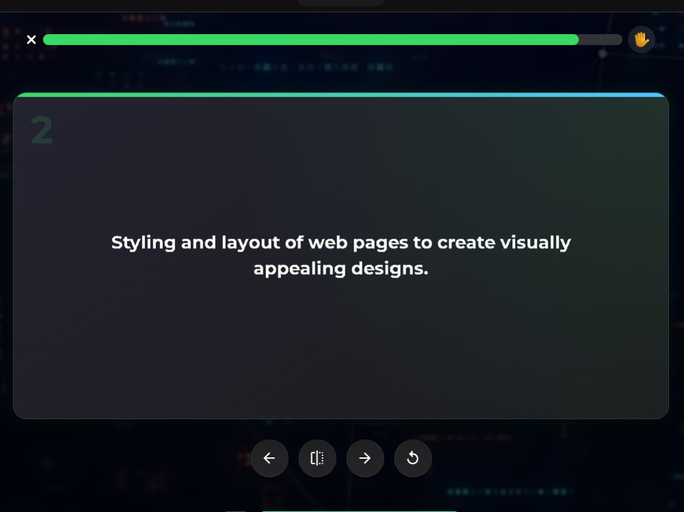Click the raised hand icon button

click(x=642, y=40)
